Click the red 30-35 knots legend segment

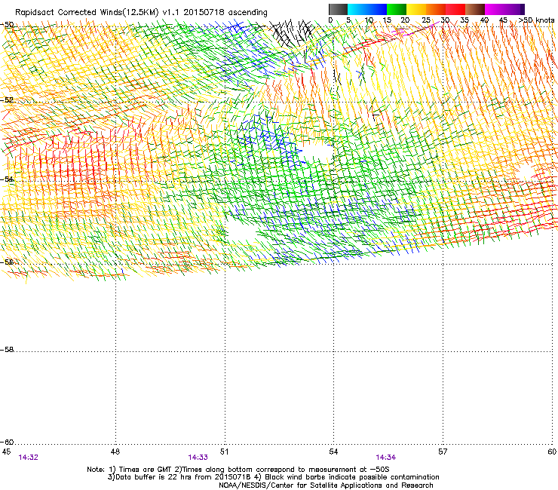click(x=455, y=9)
